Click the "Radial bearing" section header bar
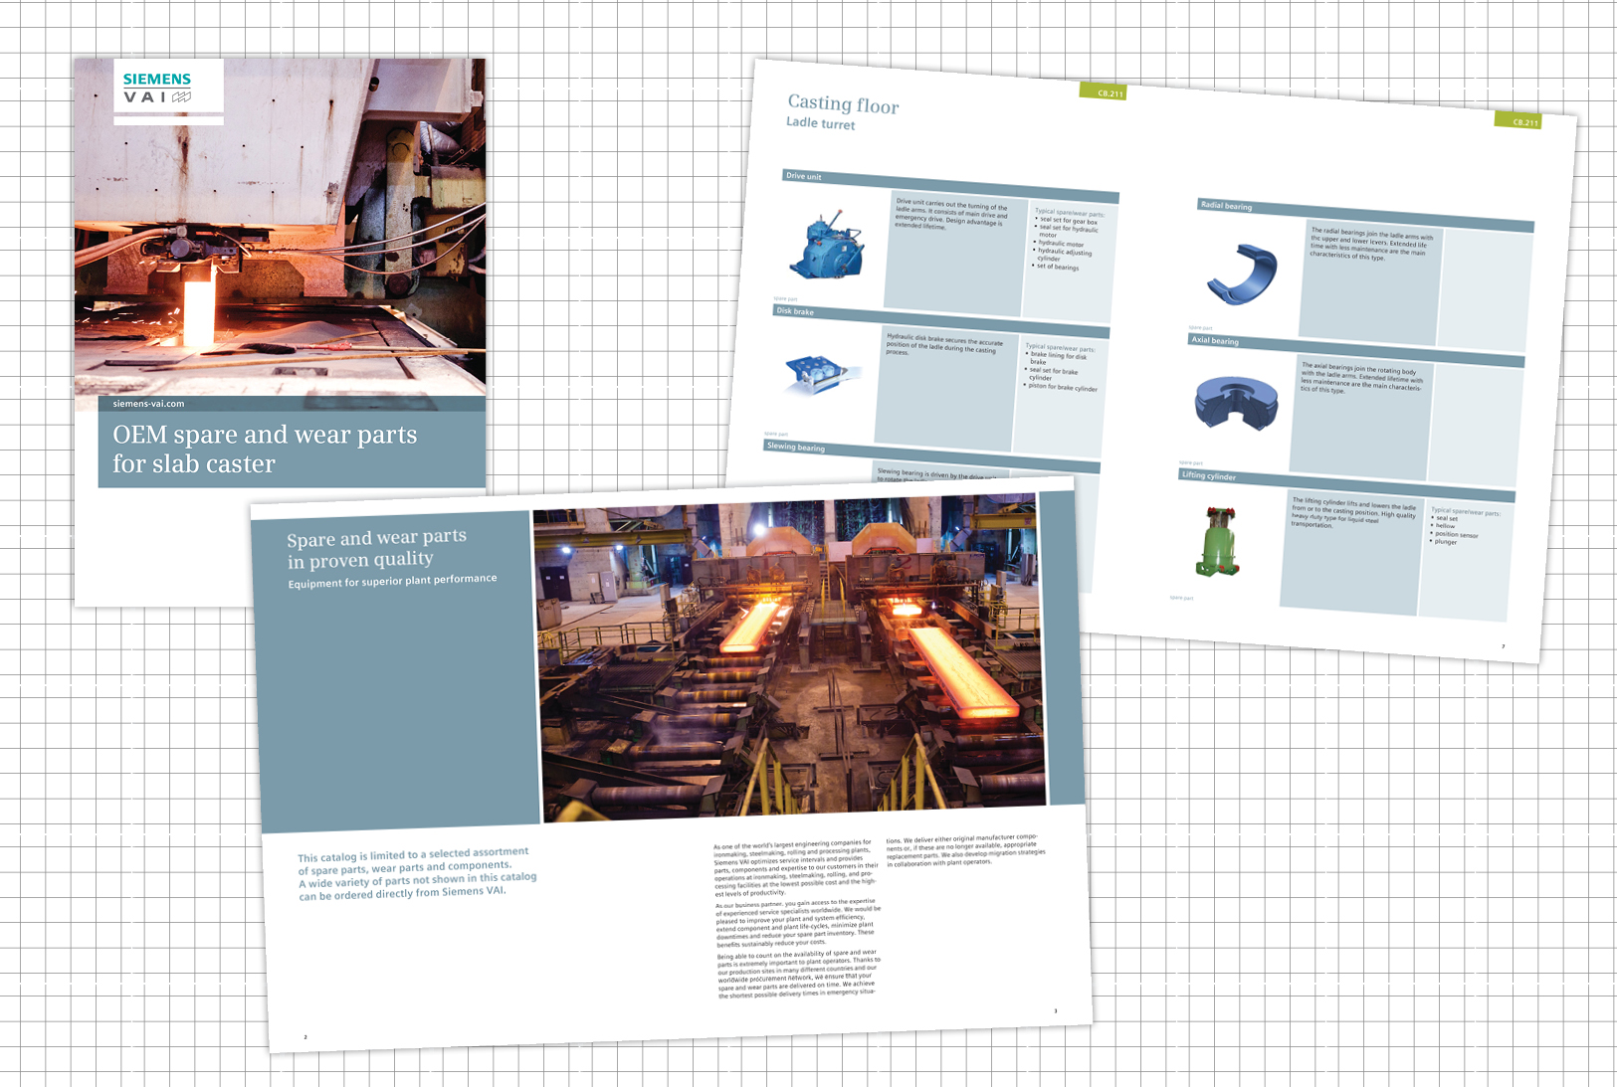Screen dimensions: 1617x1087 point(1365,216)
